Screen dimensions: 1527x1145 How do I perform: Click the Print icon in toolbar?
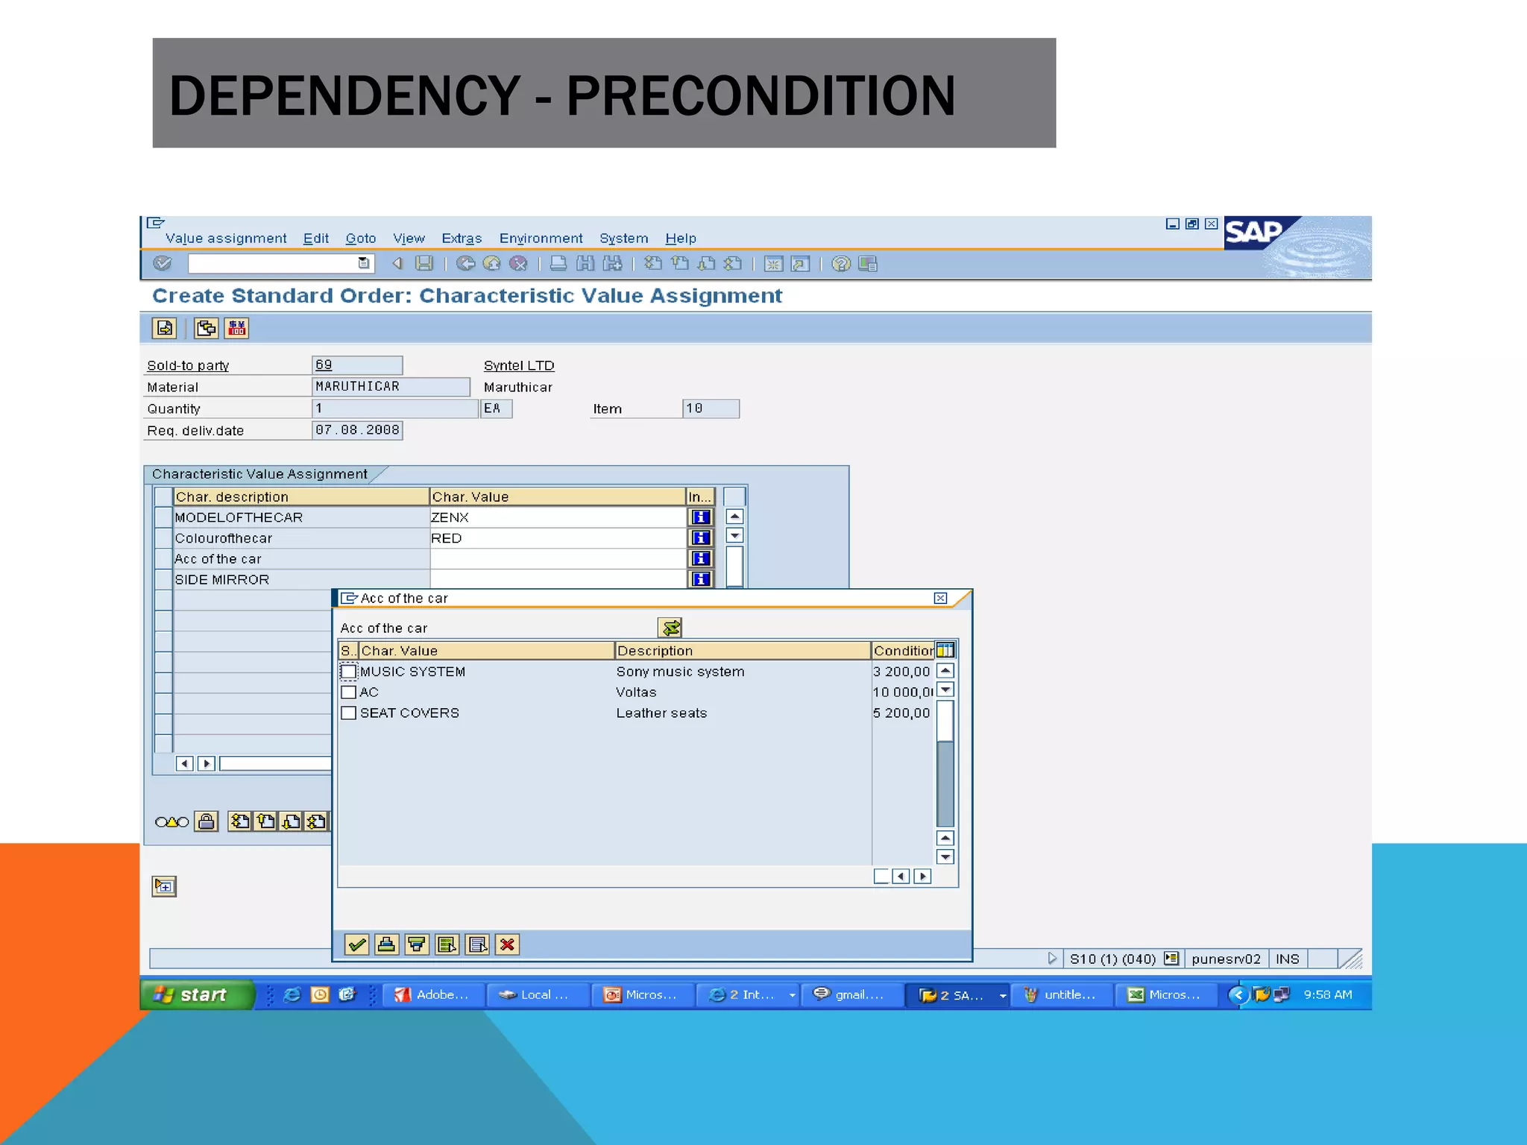pos(558,263)
